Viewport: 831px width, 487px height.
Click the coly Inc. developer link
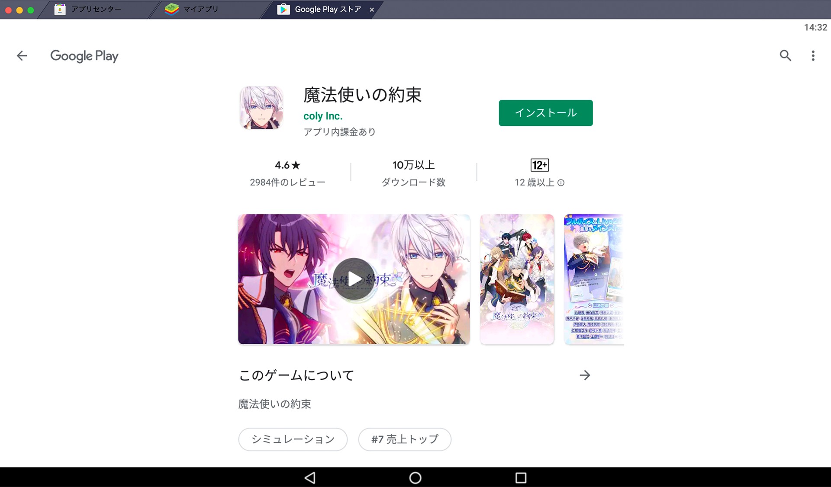(x=322, y=115)
